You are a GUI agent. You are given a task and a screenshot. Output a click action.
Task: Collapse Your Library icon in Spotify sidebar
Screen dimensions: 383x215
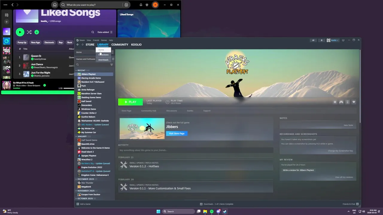[x=7, y=15]
